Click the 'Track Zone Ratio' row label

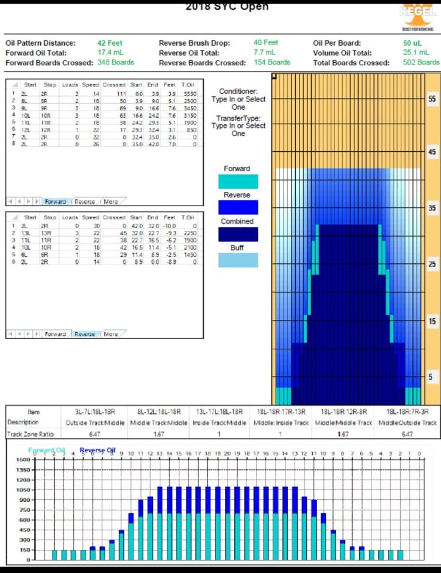coord(30,434)
